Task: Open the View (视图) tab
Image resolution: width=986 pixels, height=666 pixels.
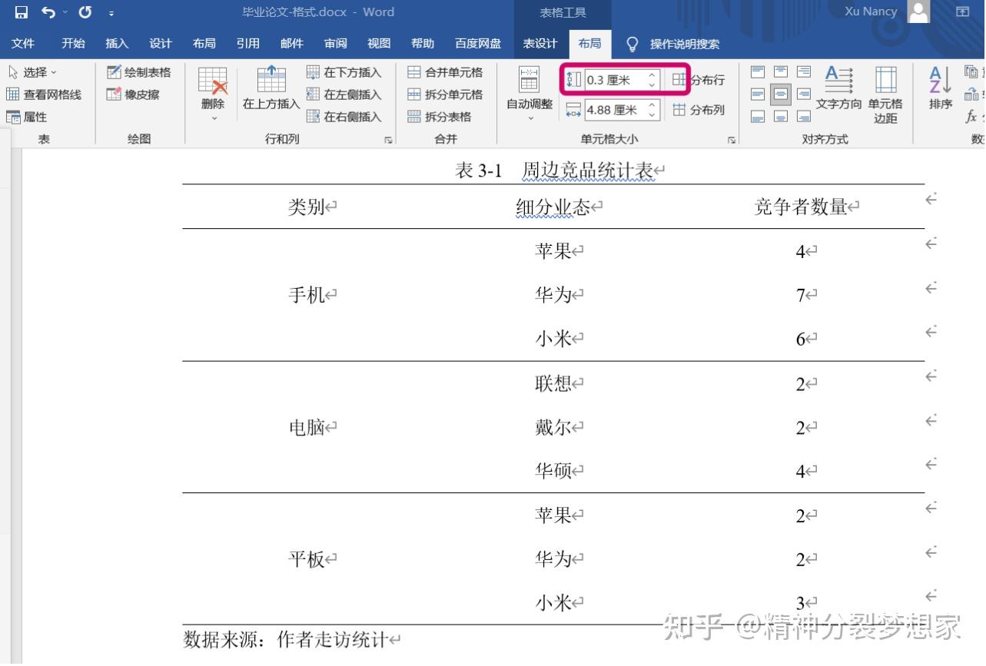Action: (379, 44)
